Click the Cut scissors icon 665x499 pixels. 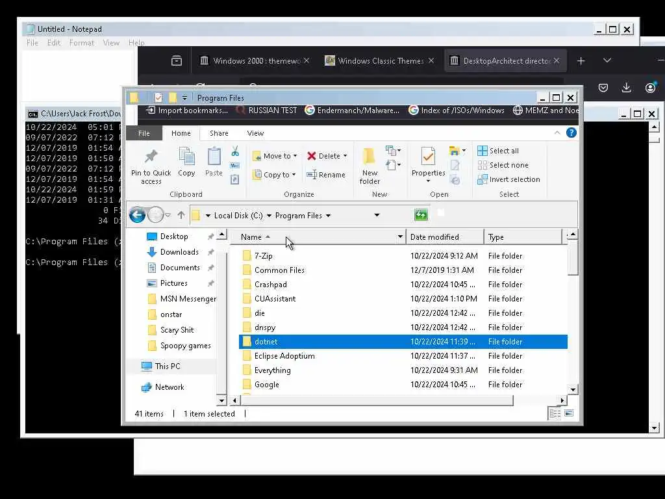coord(235,151)
